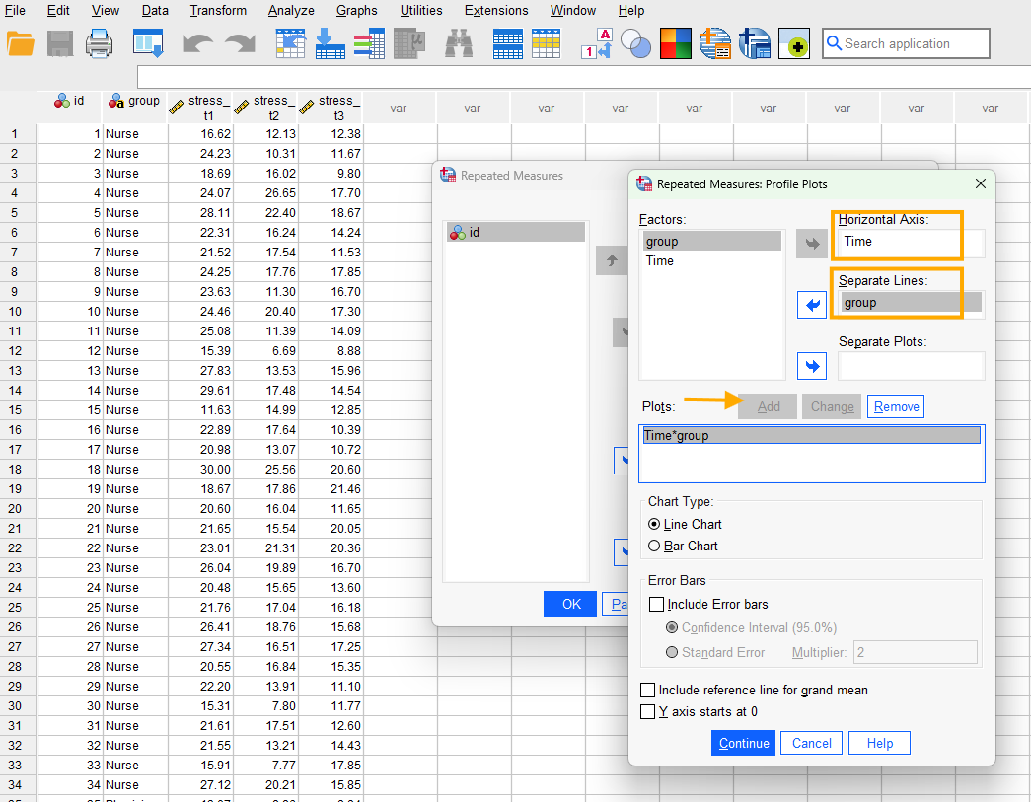
Task: Click the Undo arrow icon
Action: coord(197,44)
